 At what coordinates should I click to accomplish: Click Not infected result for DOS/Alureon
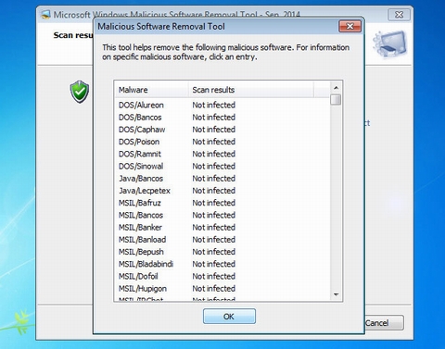coord(214,105)
